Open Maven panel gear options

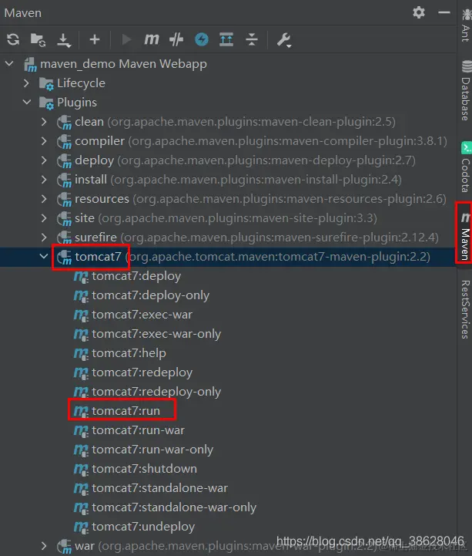pyautogui.click(x=419, y=12)
